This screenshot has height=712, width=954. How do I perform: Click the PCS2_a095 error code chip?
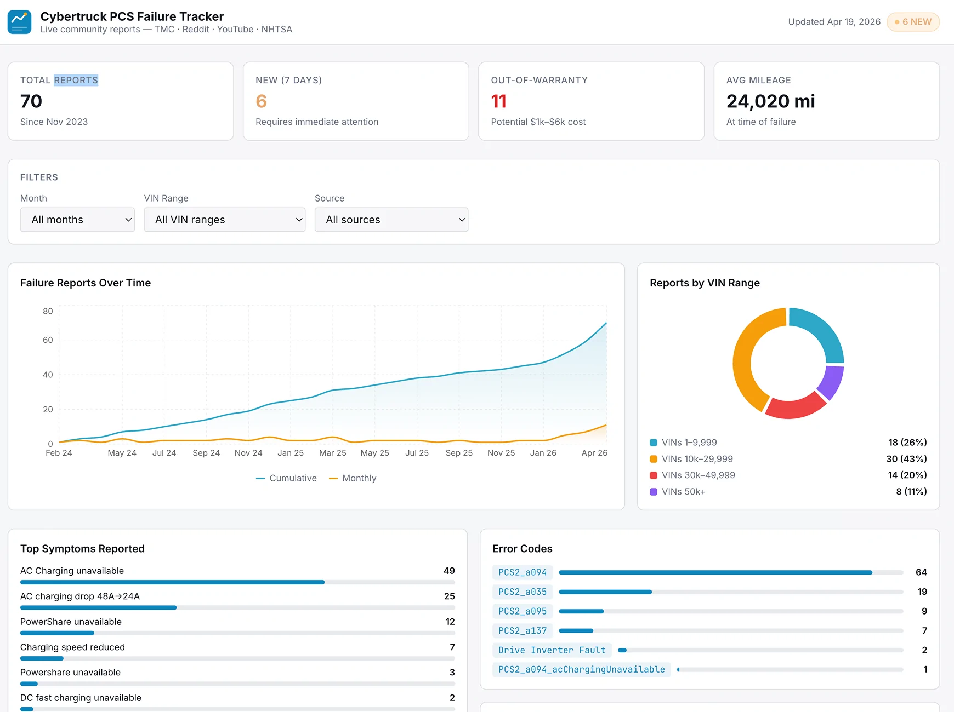(523, 611)
